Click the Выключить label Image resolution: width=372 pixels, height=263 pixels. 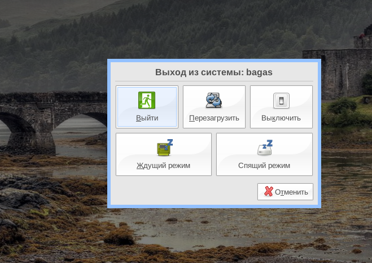(x=281, y=118)
